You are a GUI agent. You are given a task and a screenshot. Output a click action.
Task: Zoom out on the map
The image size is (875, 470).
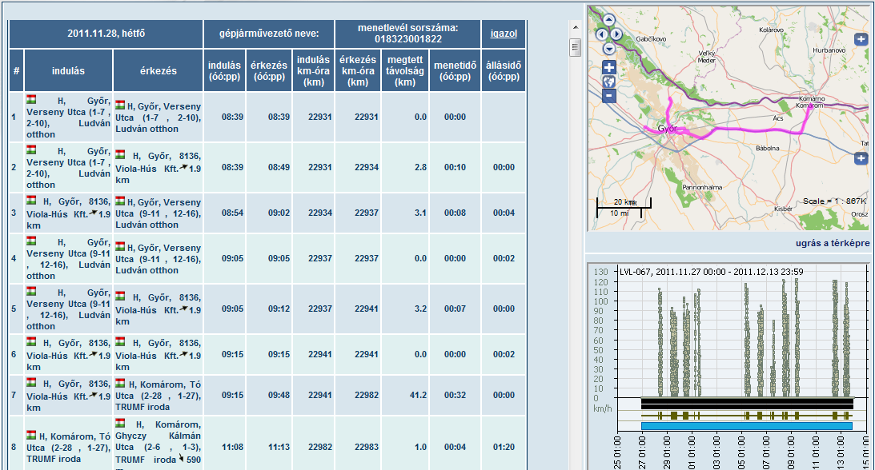(x=608, y=96)
